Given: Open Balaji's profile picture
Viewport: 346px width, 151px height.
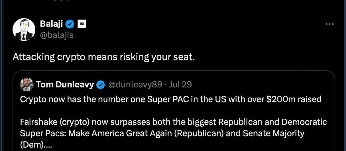Looking at the screenshot, I should pyautogui.click(x=24, y=30).
